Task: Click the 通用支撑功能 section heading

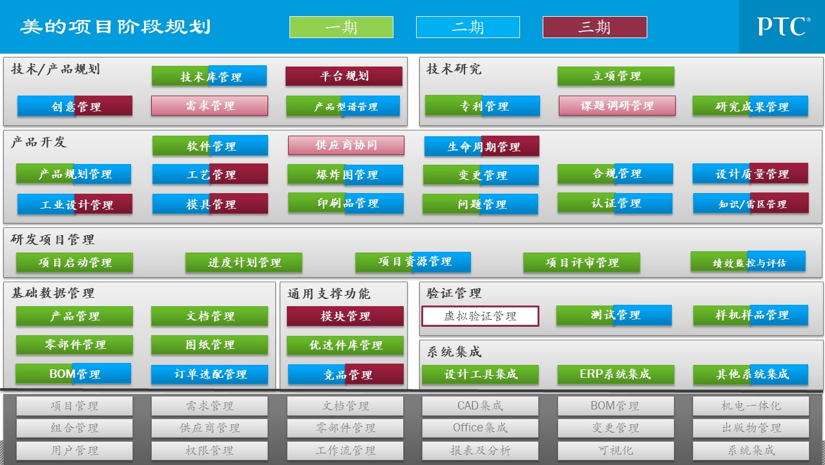Action: [329, 294]
